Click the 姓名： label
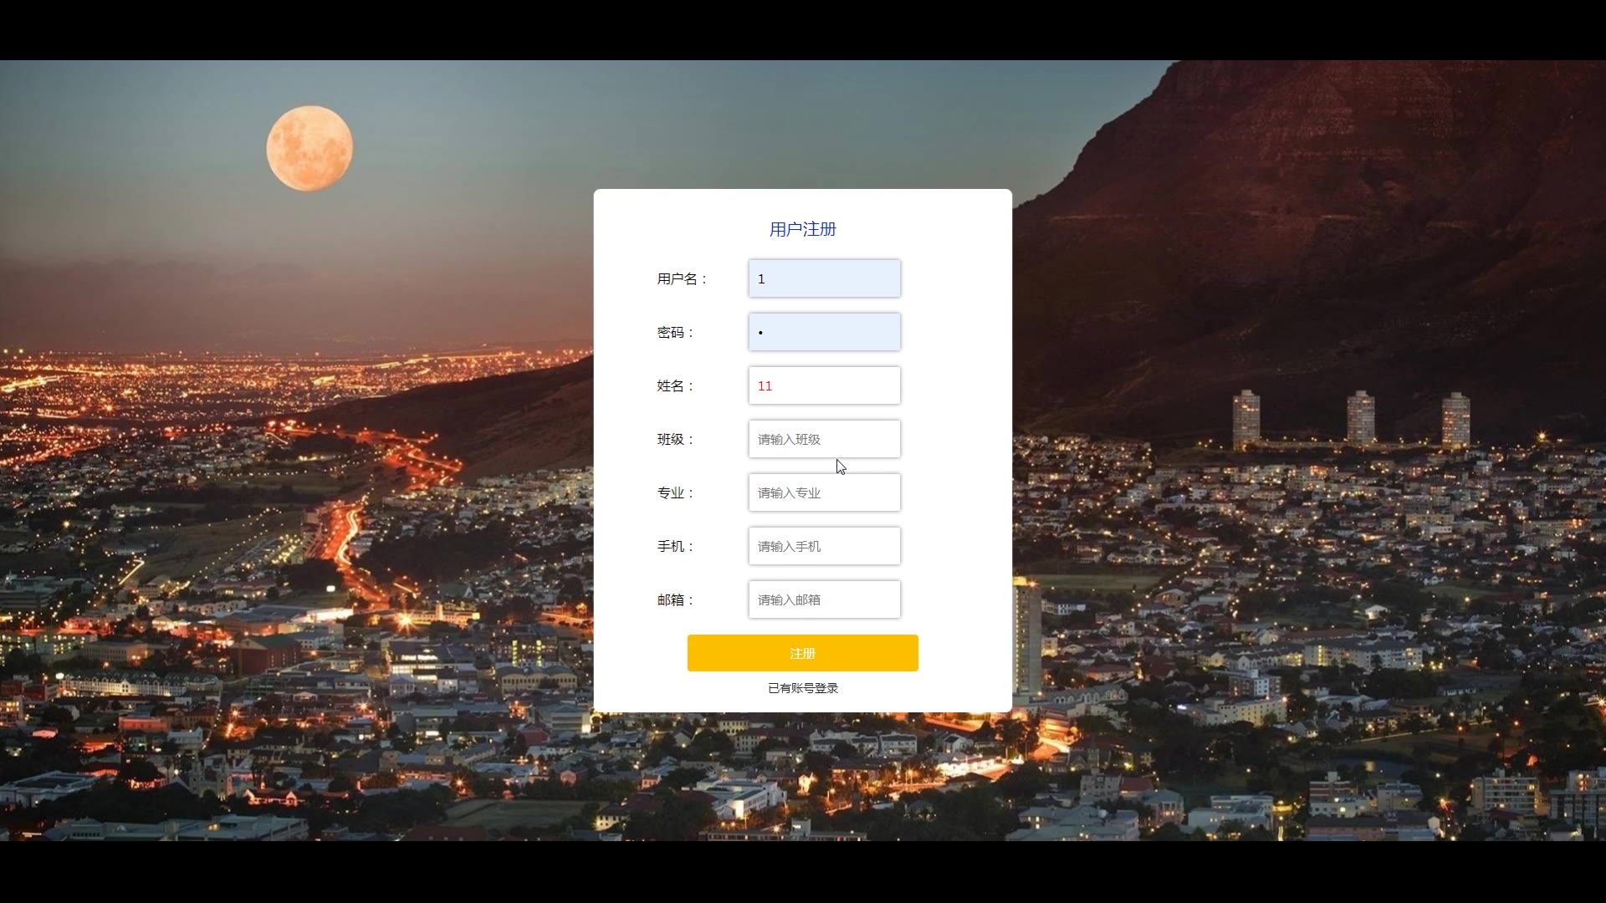The width and height of the screenshot is (1606, 903). [675, 386]
